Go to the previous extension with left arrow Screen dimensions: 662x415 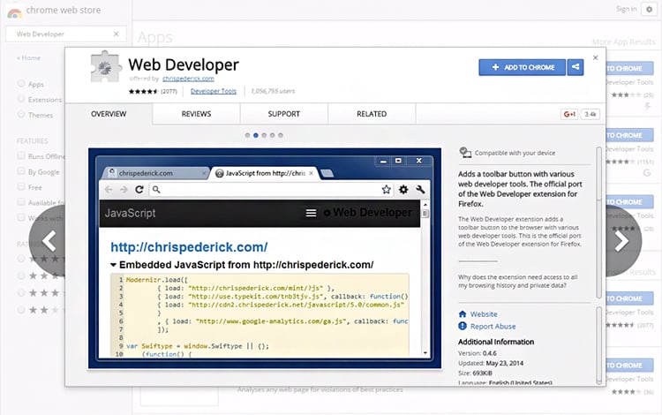point(49,241)
